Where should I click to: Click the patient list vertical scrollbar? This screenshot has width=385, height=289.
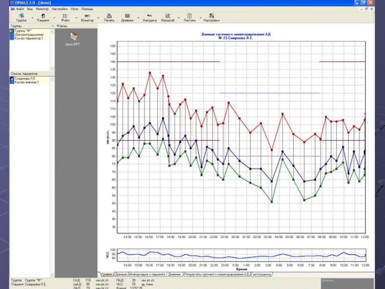52,177
